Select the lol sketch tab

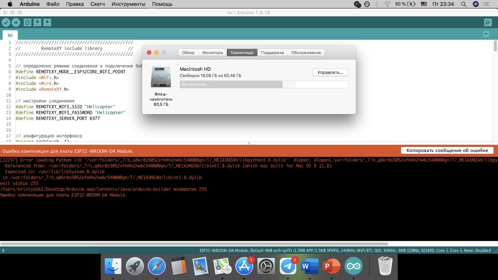point(10,35)
